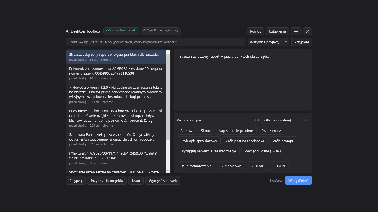Click the AI Desktop Toolbox title
Viewport: 378px width, 212px height.
[83, 31]
